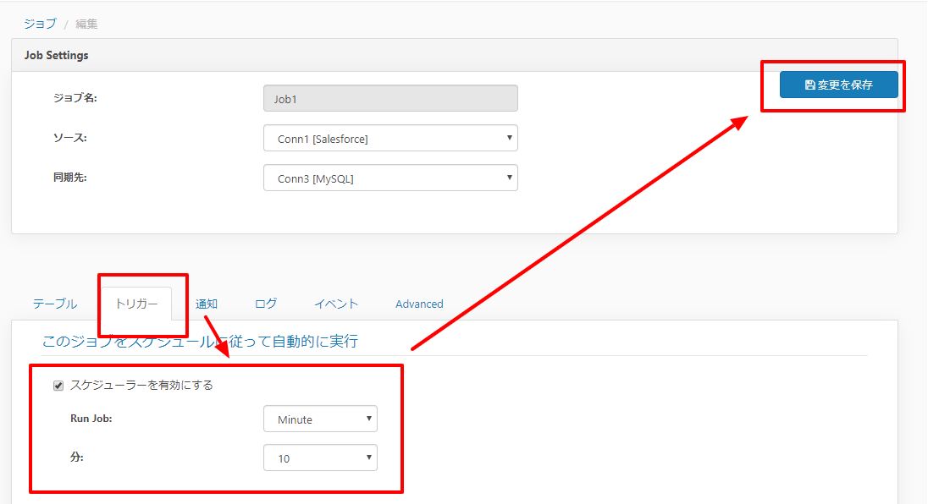The width and height of the screenshot is (928, 504).
Task: Open the 同期先 dropdown showing Conn3 [MySQL]
Action: 390,178
